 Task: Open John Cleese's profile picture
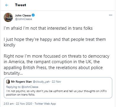(x=8, y=17)
